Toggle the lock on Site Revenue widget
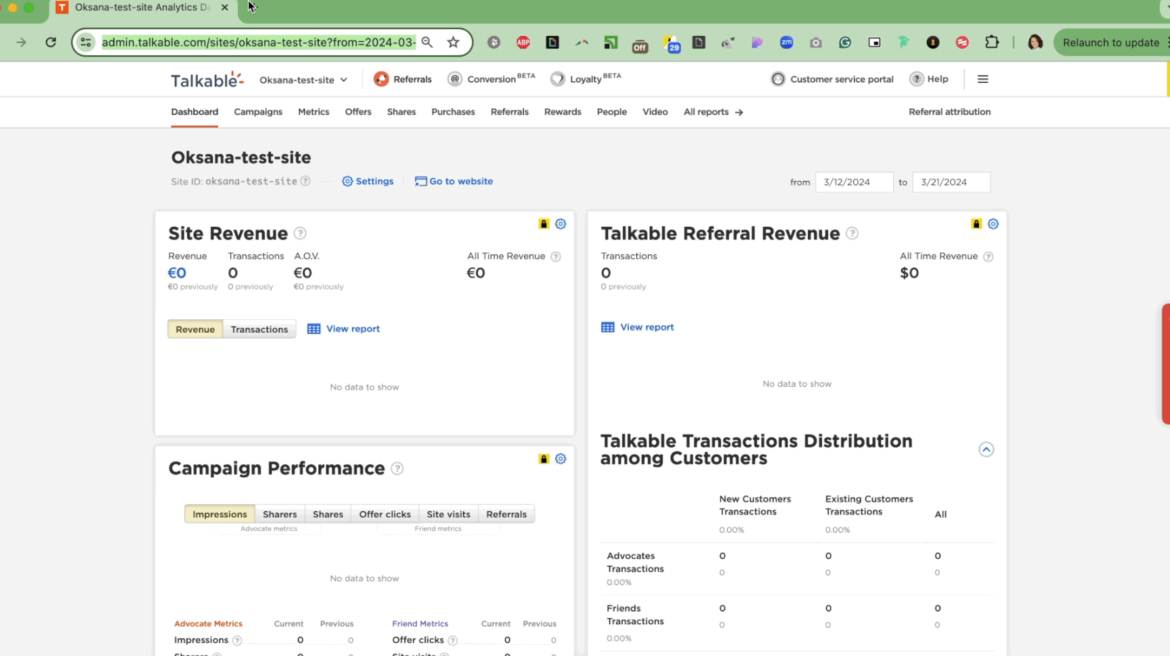Image resolution: width=1170 pixels, height=656 pixels. coord(544,223)
